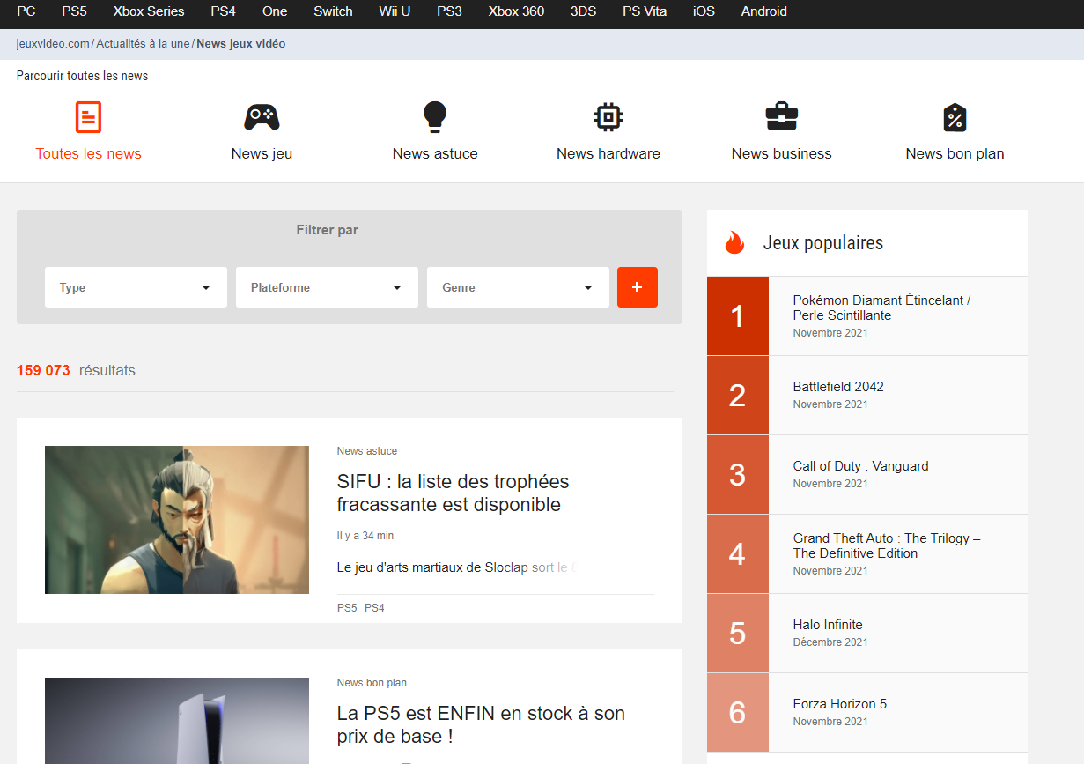Switch to the News bon plan label
1084x764 pixels.
(955, 153)
